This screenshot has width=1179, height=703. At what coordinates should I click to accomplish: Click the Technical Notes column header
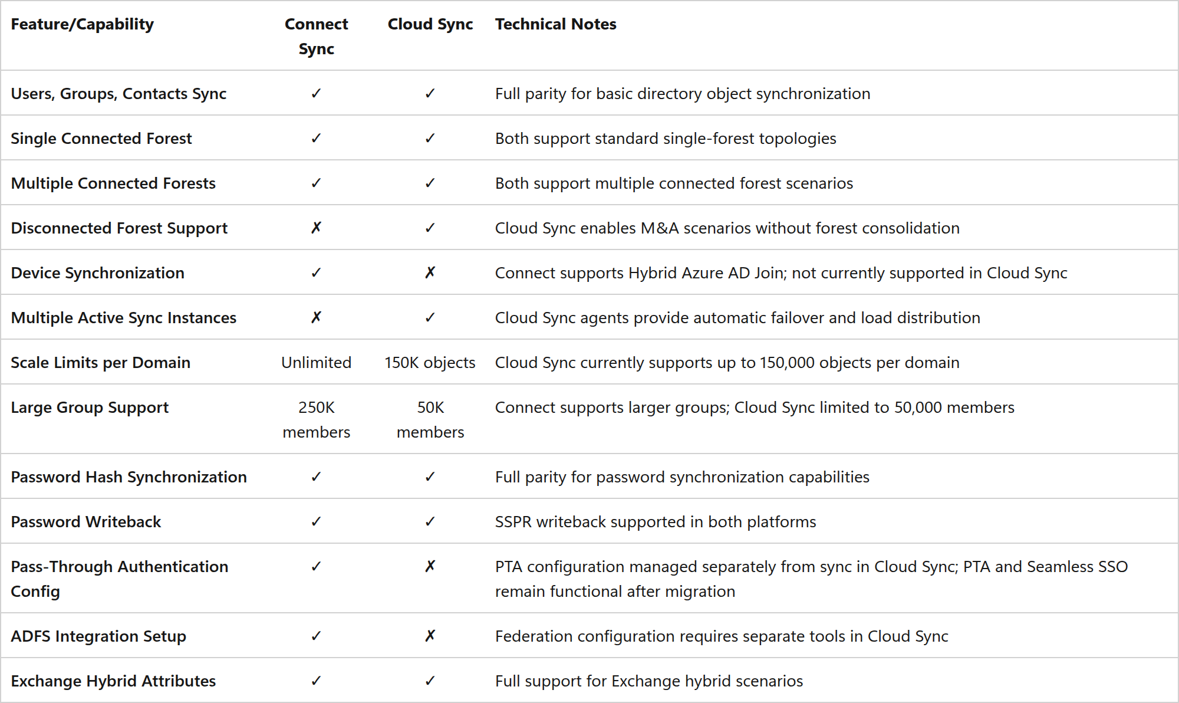tap(556, 24)
